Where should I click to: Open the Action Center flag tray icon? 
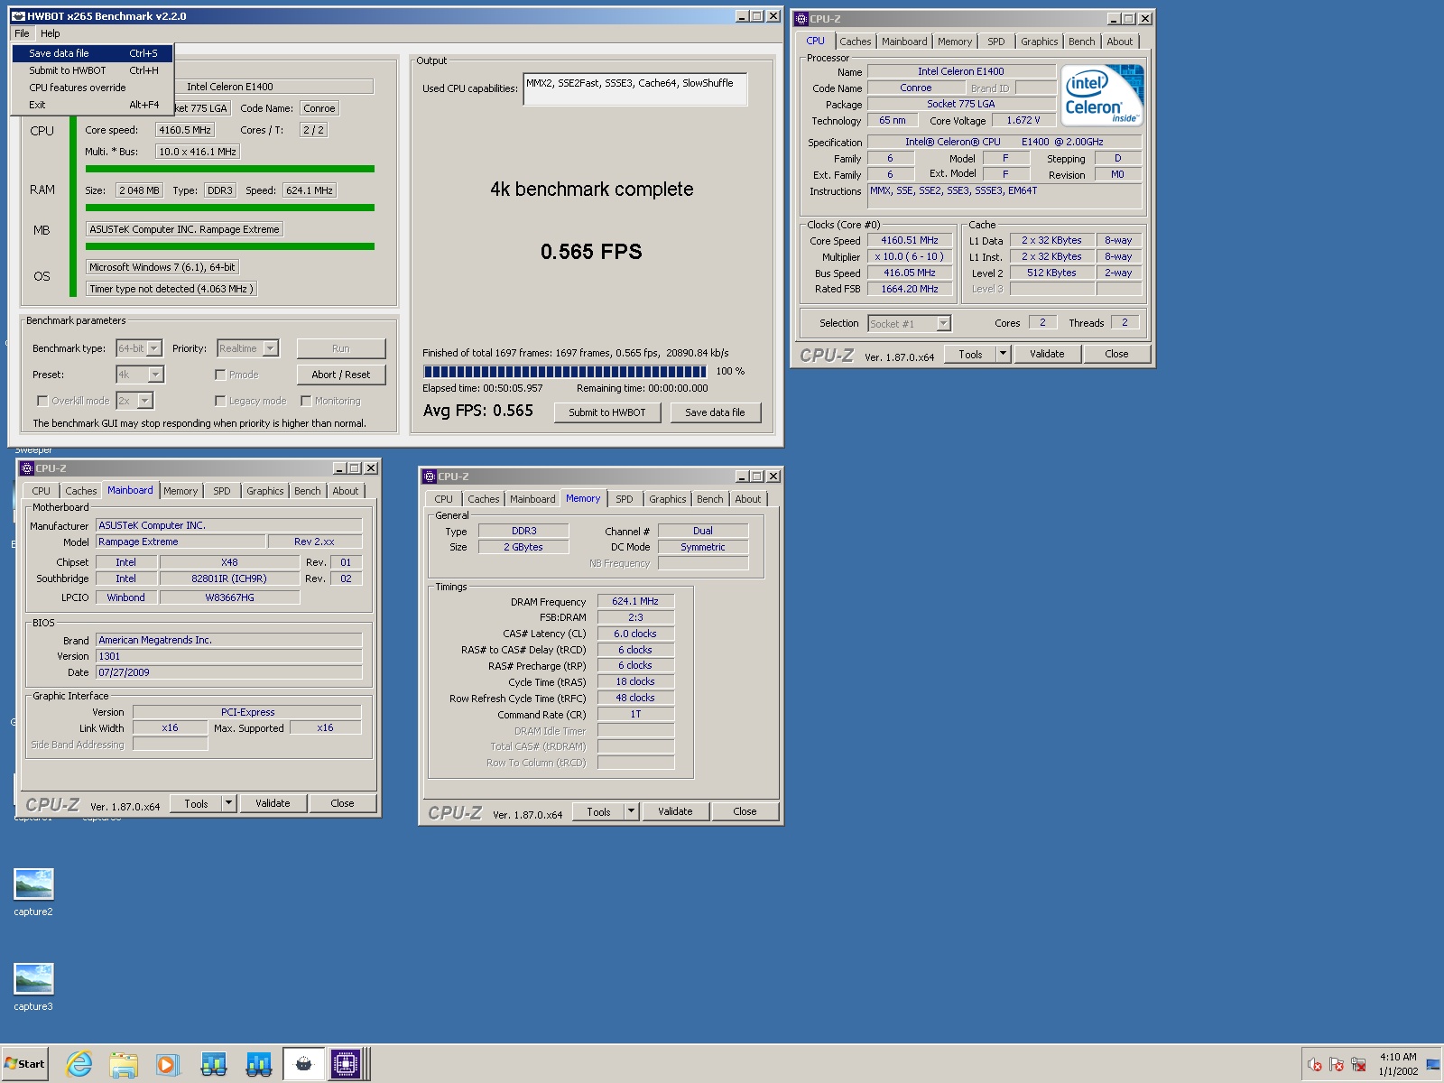tap(1337, 1065)
